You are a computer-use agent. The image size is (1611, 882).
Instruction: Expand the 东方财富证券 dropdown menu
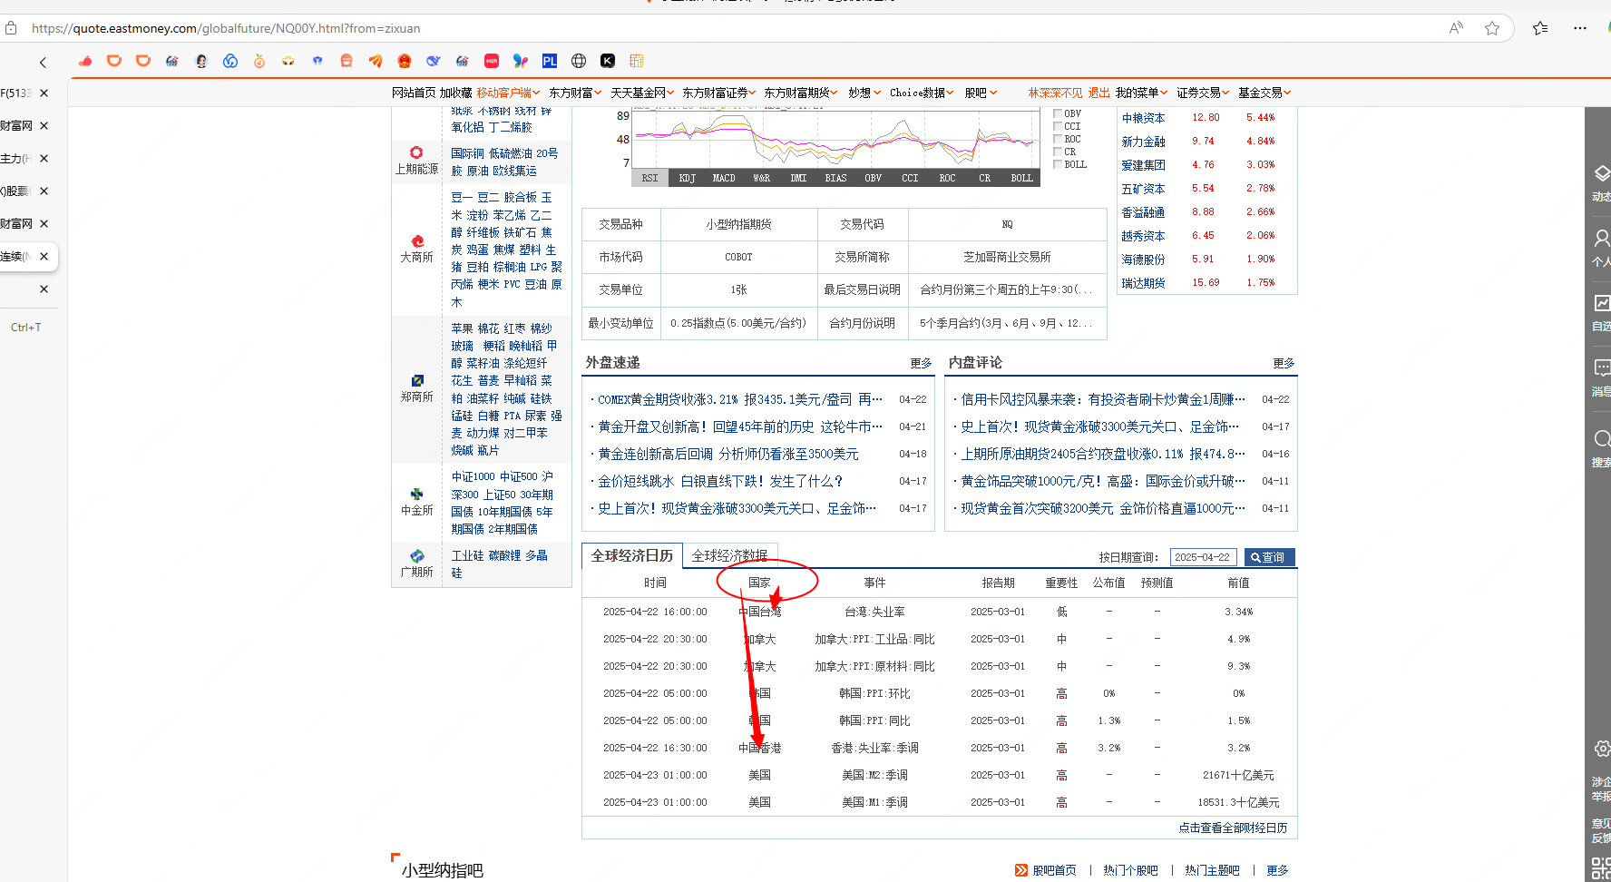719,93
